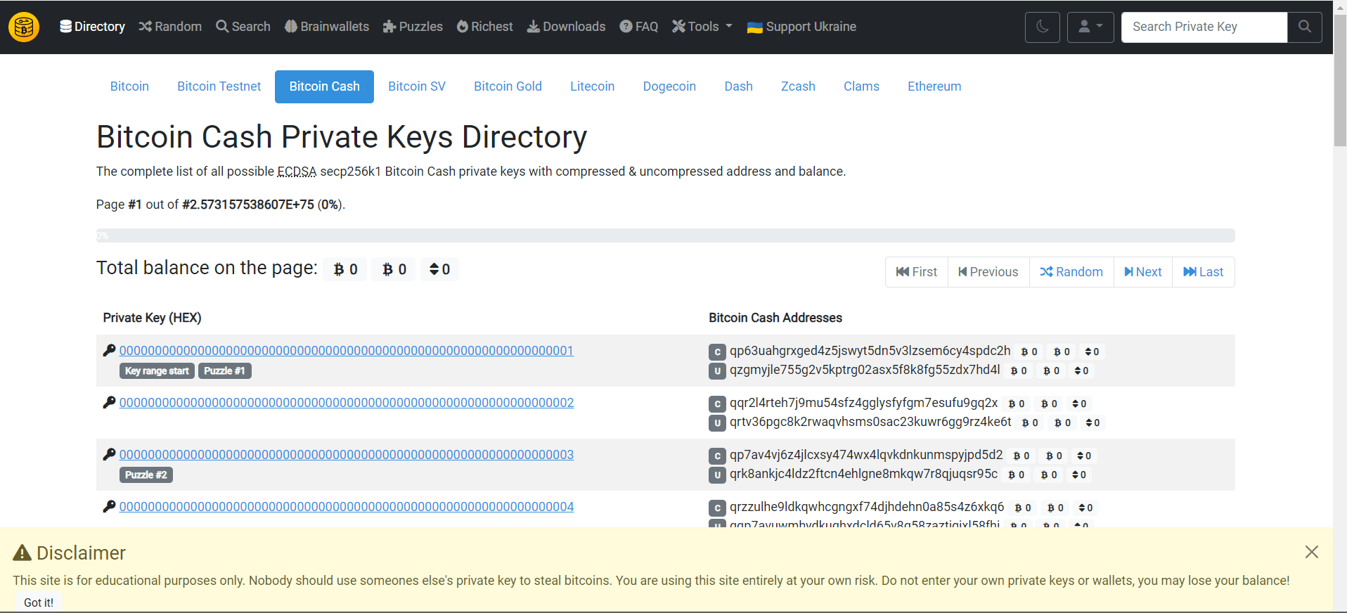Open private key ending in 0003
Viewport: 1347px width, 613px height.
click(x=347, y=455)
